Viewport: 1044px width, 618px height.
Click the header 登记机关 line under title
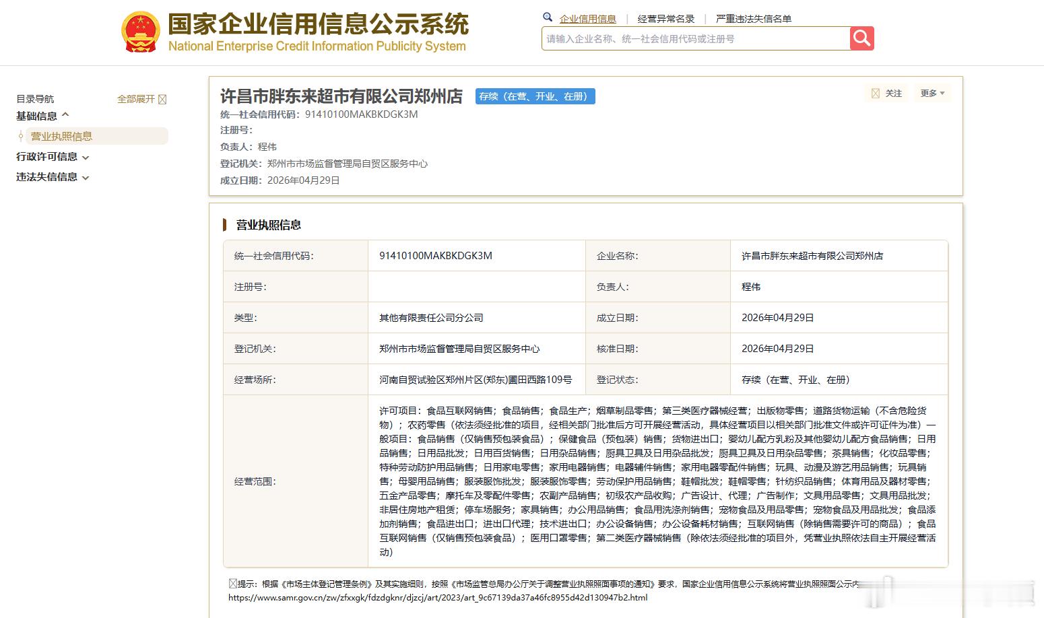(x=324, y=164)
